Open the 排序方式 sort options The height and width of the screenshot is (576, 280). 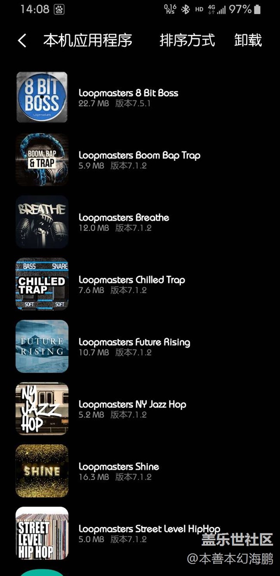tap(187, 40)
